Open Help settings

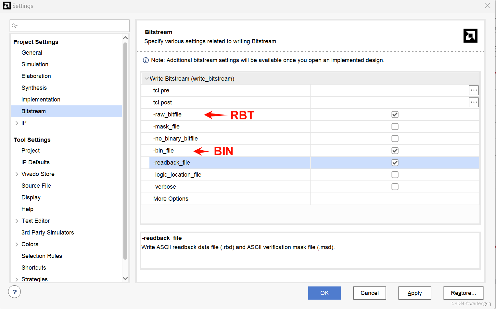(x=27, y=209)
